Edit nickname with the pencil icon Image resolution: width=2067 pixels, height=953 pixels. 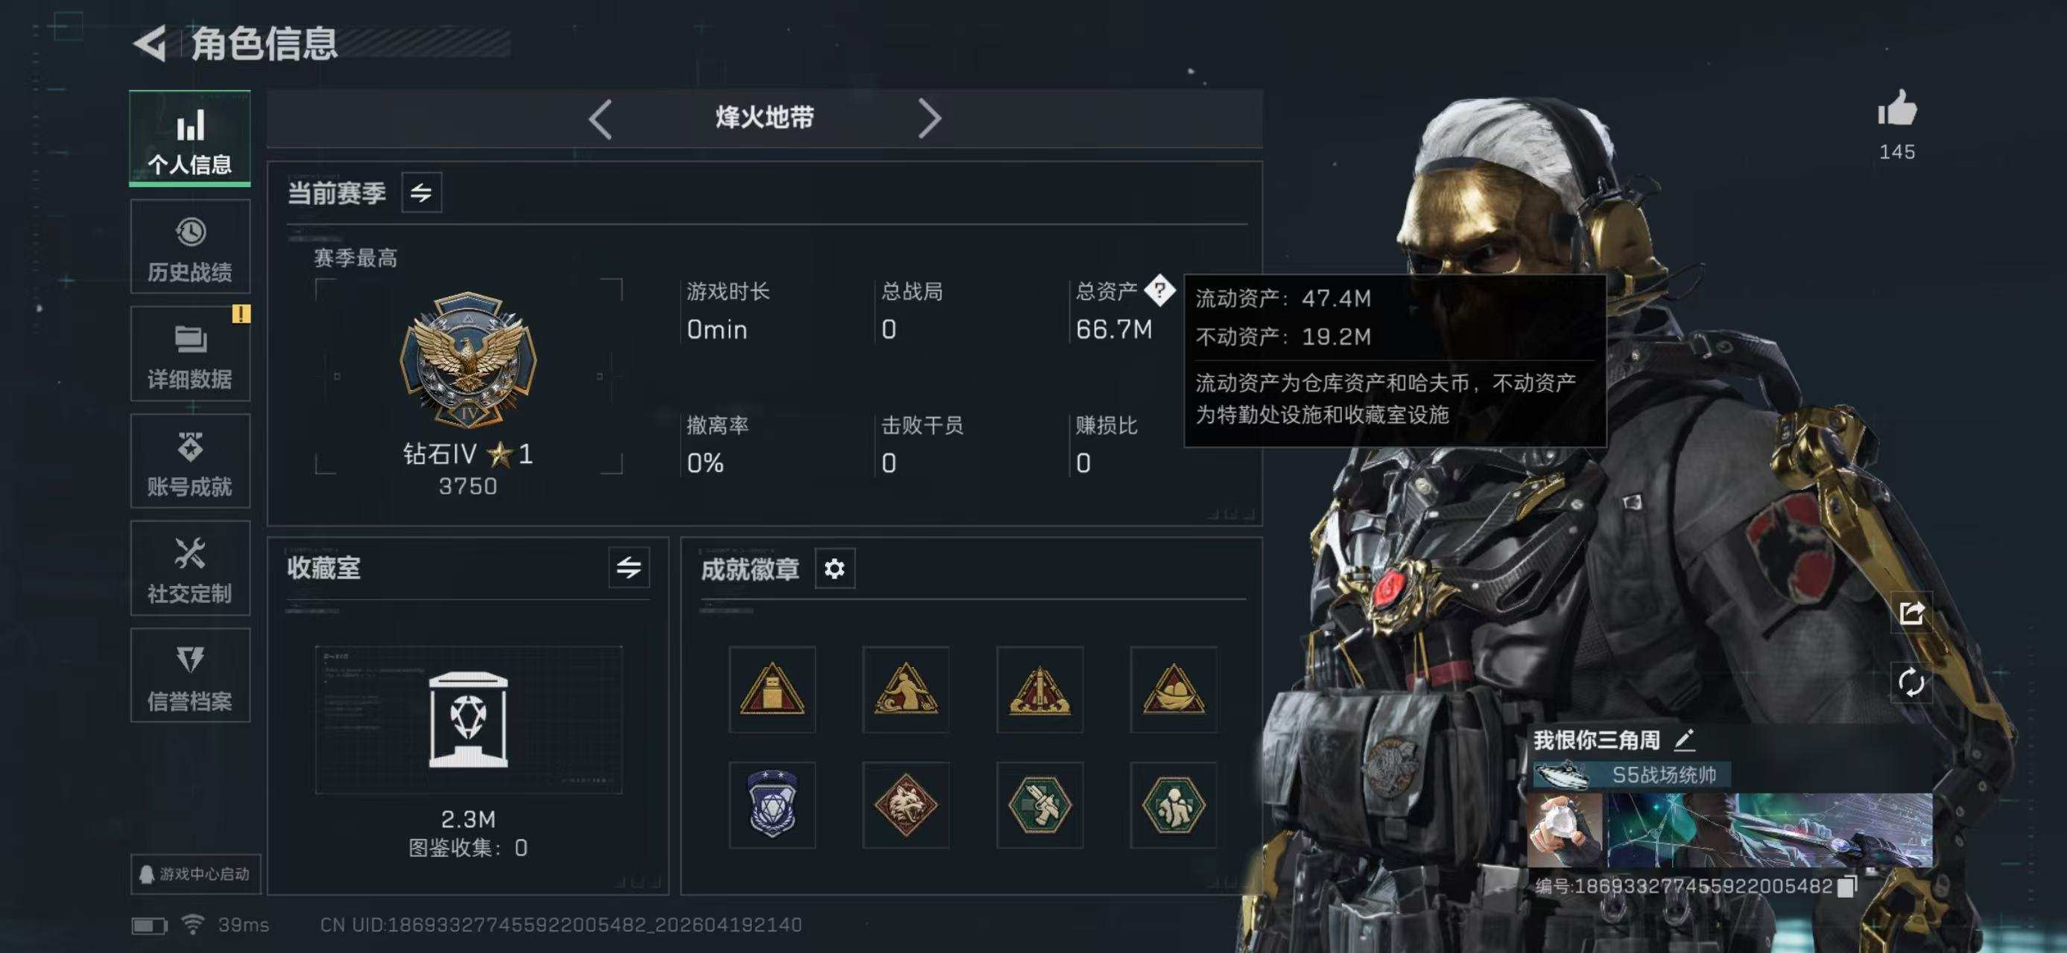coord(1684,740)
